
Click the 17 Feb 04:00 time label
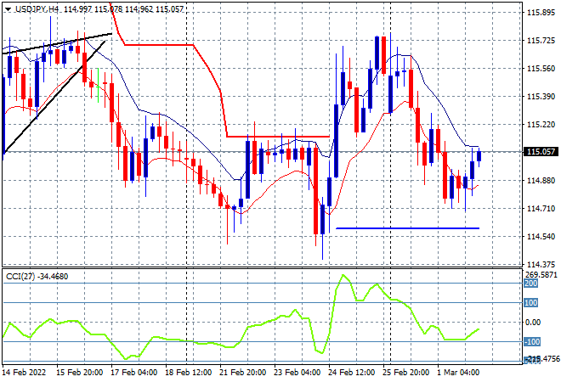point(133,373)
